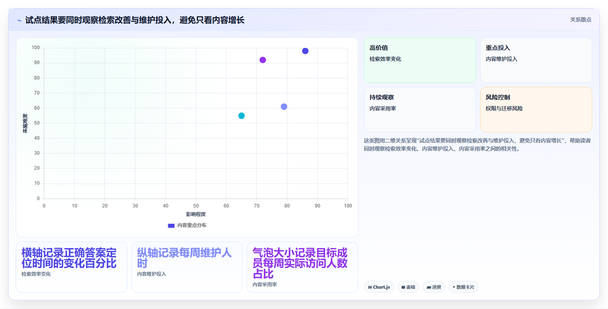
Task: Click the 权限与迁移风险 subtitle
Action: pyautogui.click(x=504, y=108)
